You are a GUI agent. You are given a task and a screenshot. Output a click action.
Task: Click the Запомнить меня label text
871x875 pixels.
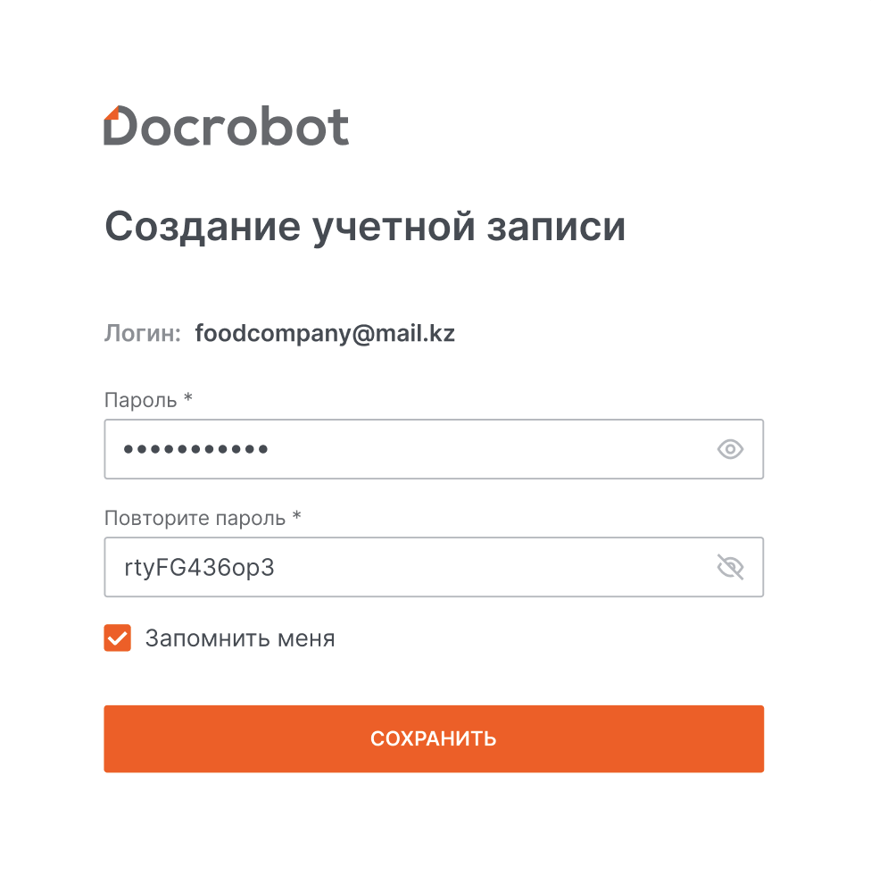[240, 638]
